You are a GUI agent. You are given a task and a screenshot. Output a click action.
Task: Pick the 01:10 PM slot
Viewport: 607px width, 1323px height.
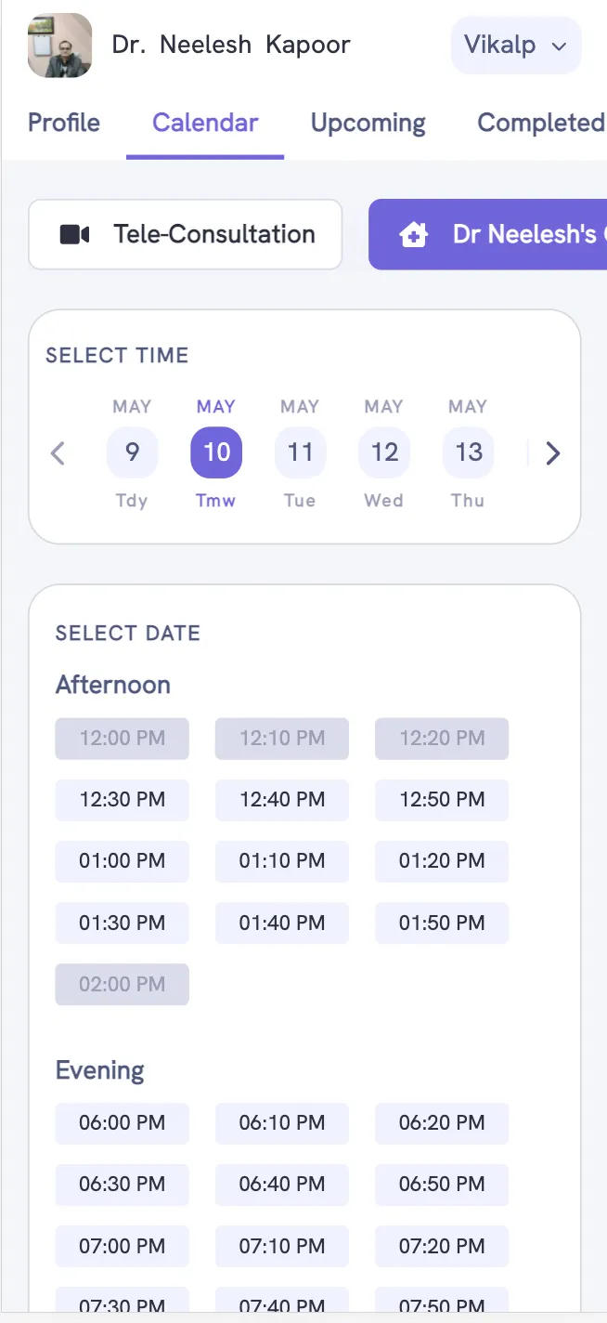pyautogui.click(x=282, y=861)
